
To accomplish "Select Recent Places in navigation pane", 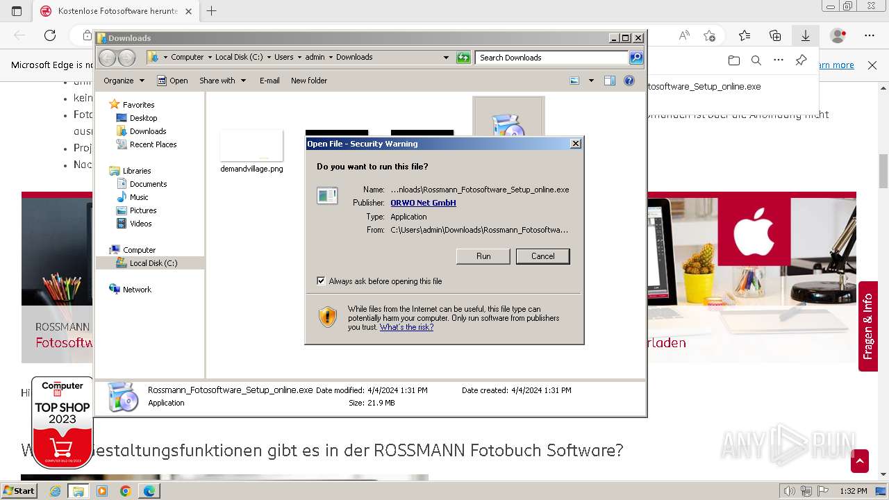I will click(x=153, y=144).
